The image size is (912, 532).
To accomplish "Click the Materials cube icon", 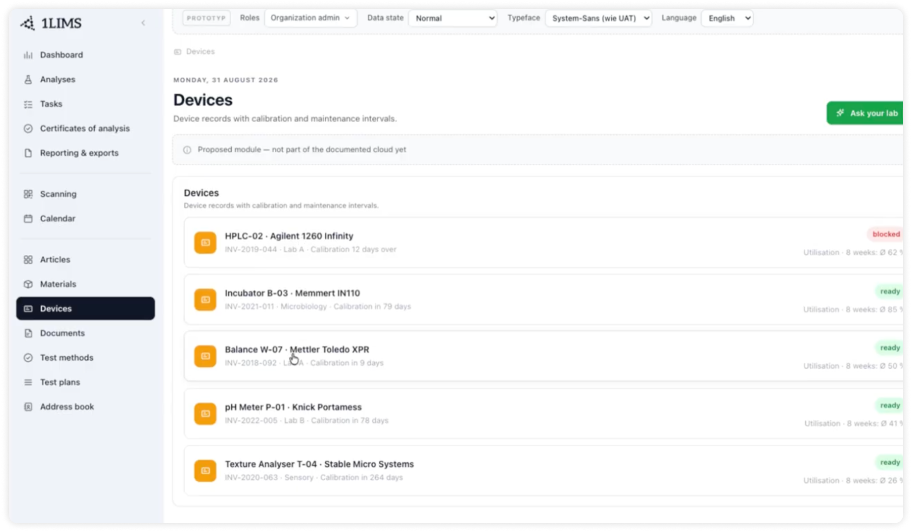I will 28,284.
